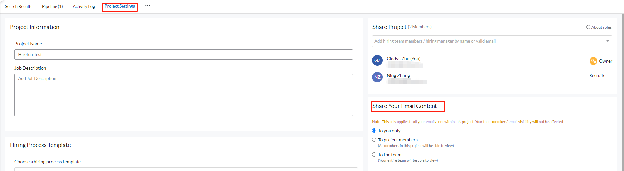
Task: Select the "To you only" radio option
Action: coord(374,131)
